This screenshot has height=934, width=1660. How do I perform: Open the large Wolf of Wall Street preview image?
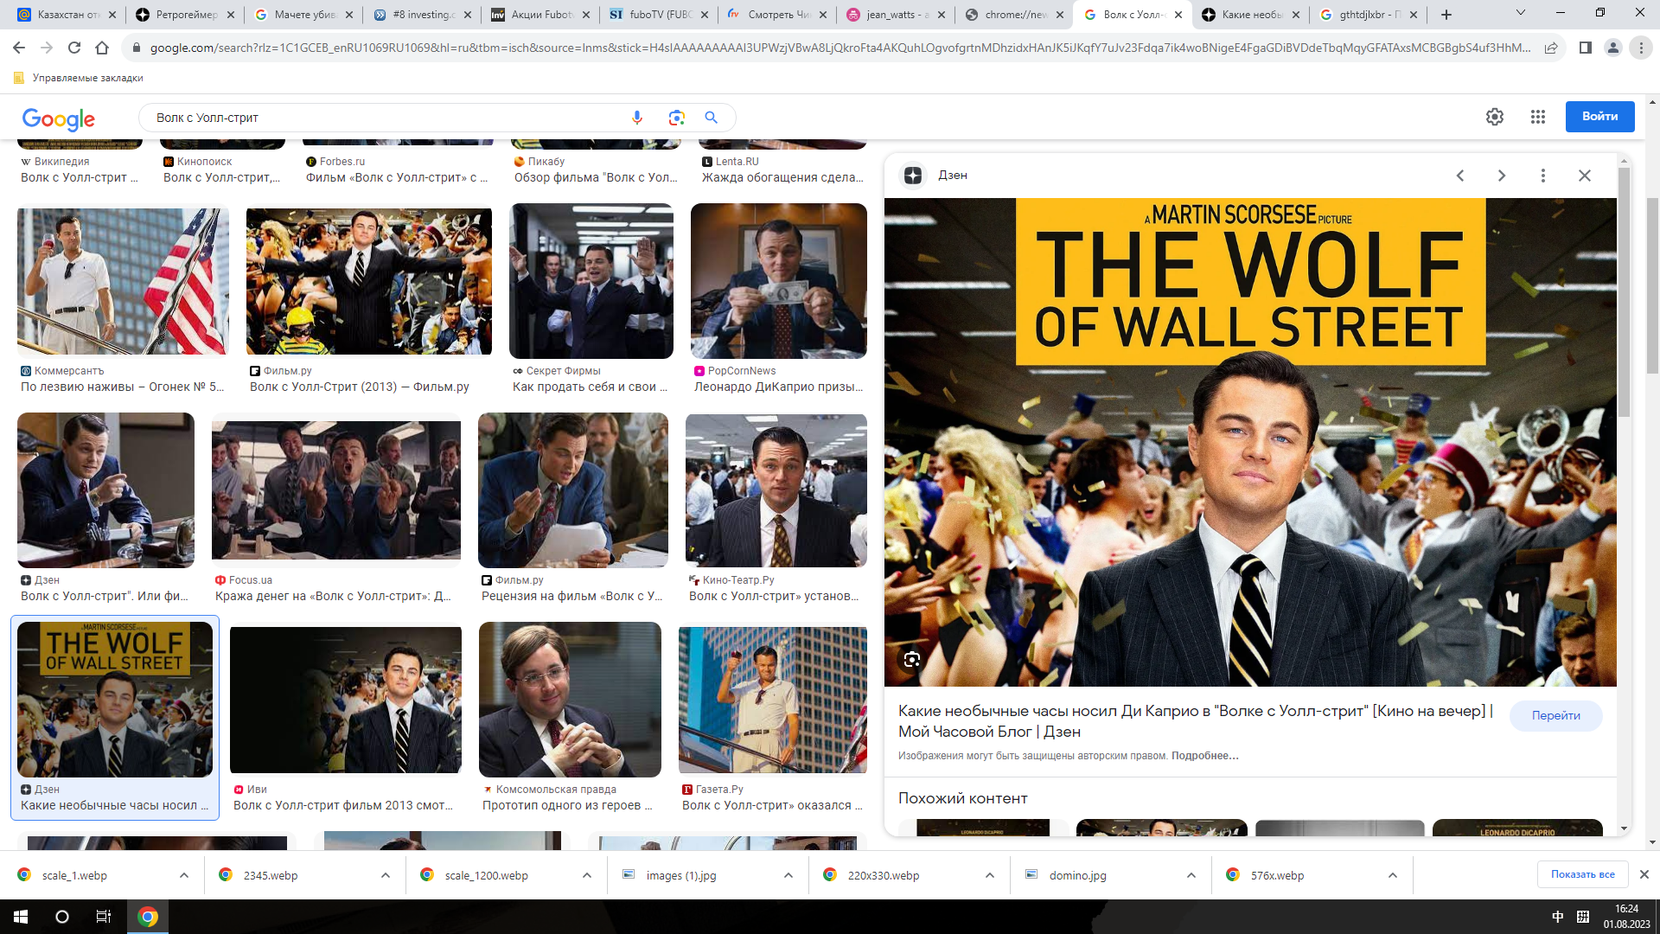pos(1250,442)
